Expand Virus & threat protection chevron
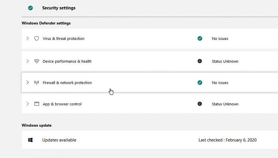This screenshot has width=278, height=158. coord(27,38)
